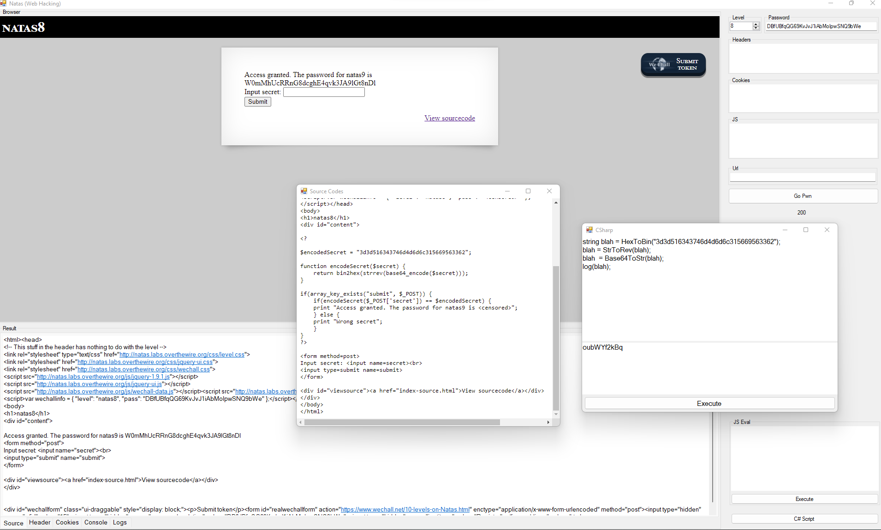
Task: Close the CSharp window
Action: (827, 230)
